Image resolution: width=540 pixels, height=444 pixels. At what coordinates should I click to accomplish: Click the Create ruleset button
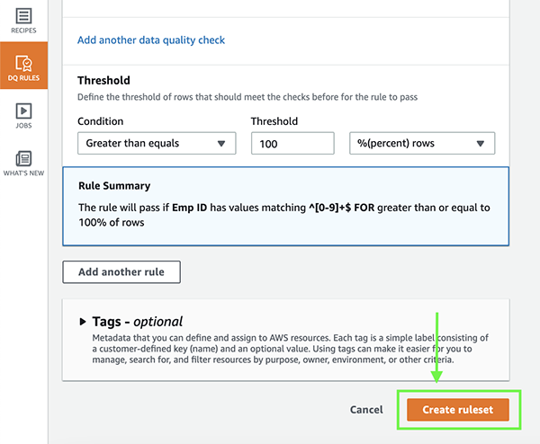(x=458, y=410)
